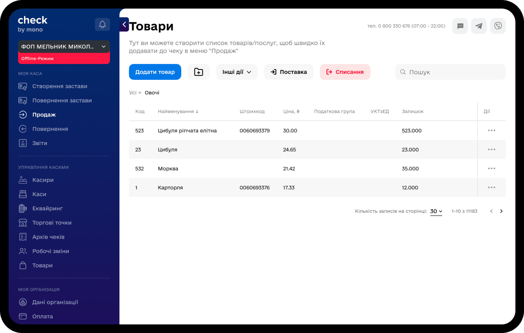Open the notifications bell
This screenshot has width=524, height=333.
tap(102, 24)
